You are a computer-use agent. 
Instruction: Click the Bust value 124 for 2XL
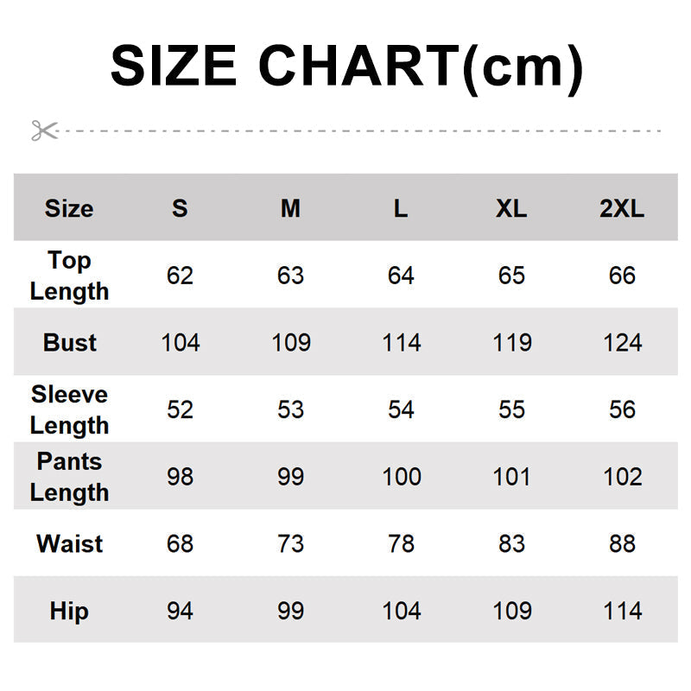click(622, 343)
